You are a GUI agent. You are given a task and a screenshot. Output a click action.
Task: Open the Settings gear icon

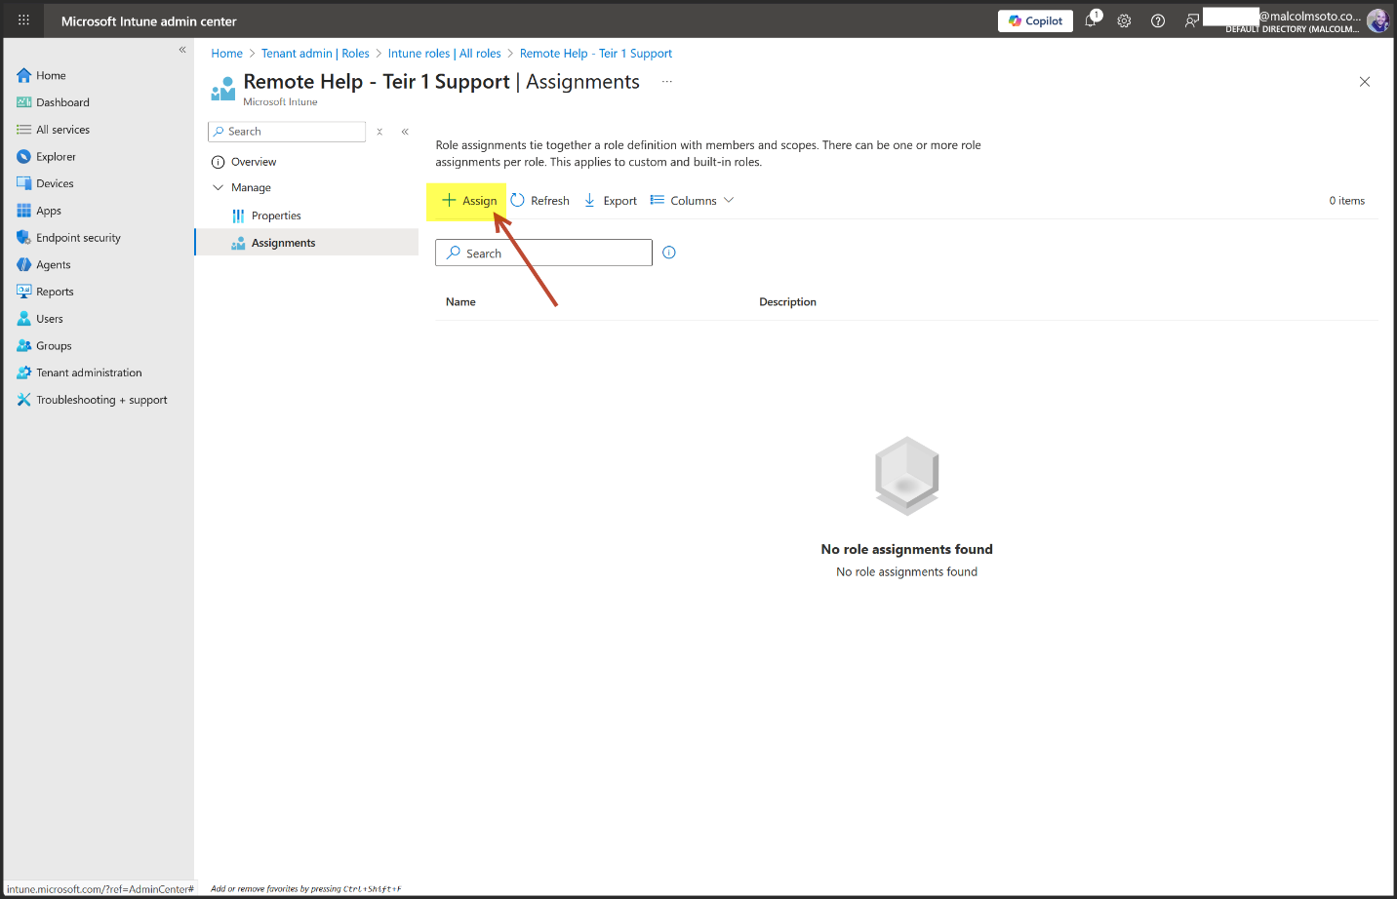pyautogui.click(x=1124, y=20)
